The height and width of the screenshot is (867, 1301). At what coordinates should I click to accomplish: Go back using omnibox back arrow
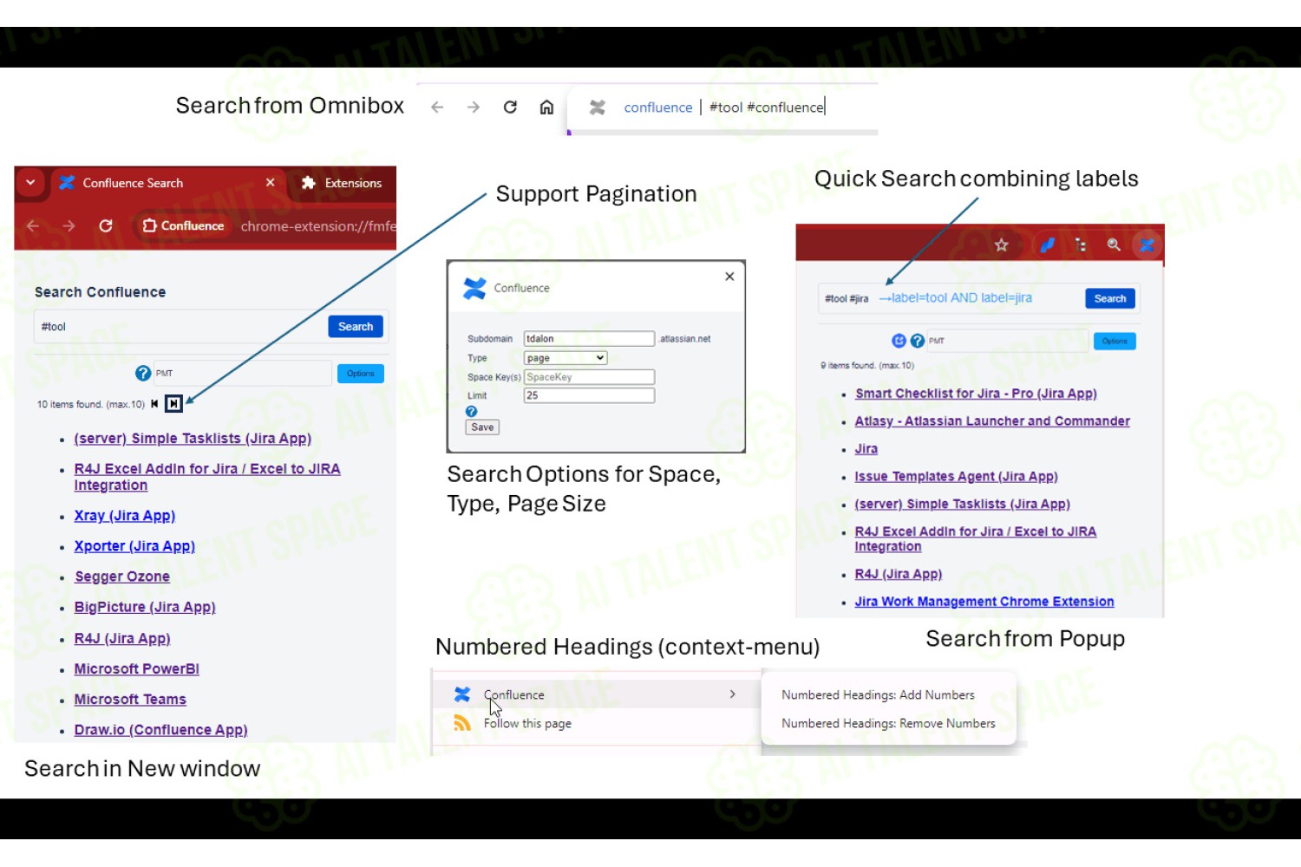tap(437, 108)
